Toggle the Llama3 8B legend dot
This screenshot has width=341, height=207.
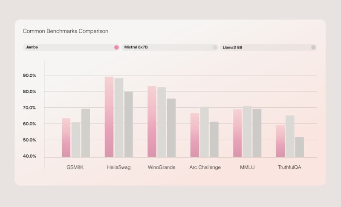click(313, 47)
